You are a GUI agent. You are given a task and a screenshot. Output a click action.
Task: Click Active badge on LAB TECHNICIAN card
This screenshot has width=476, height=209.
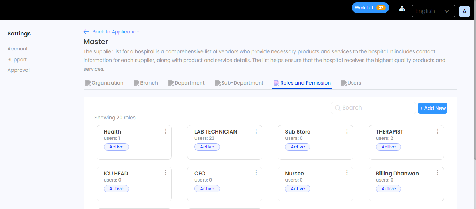(x=207, y=147)
